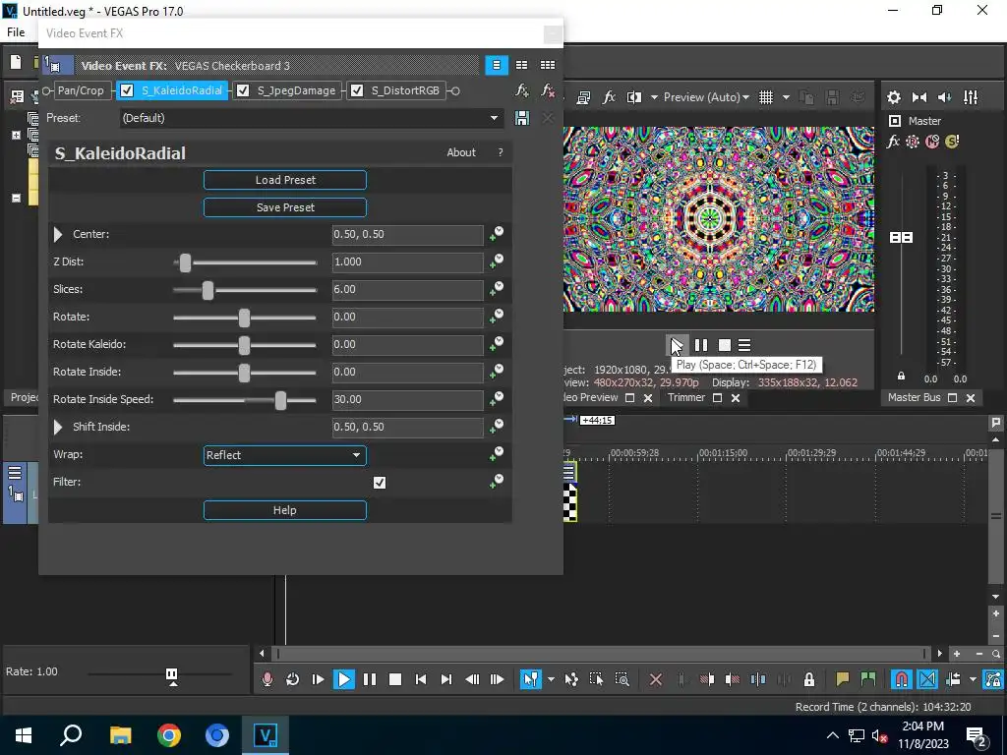This screenshot has height=755, width=1007.
Task: Open the edit tool selector dropdown arrow
Action: [551, 679]
